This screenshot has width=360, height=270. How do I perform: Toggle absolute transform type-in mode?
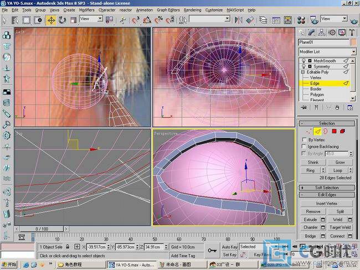click(x=77, y=247)
